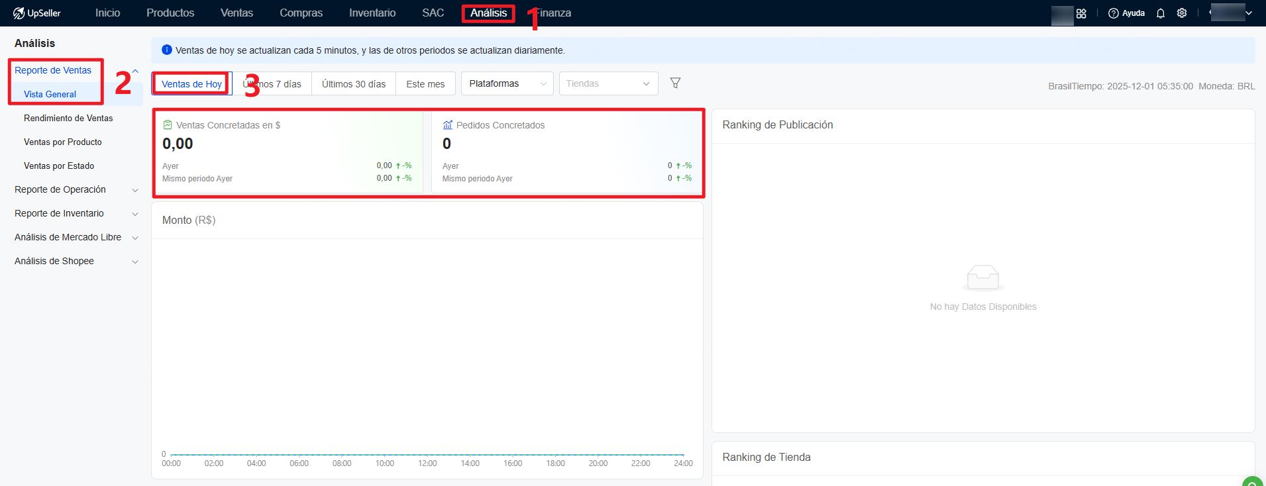
Task: Open the Ayuda help icon
Action: click(1114, 13)
